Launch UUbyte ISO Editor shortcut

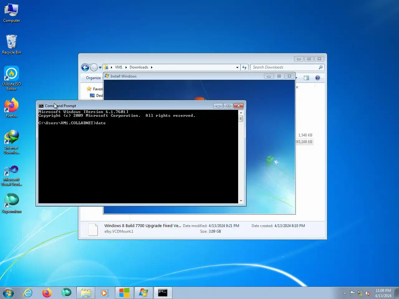coord(12,78)
